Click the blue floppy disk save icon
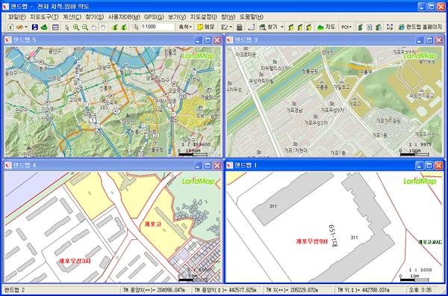448x296 pixels. (x=35, y=27)
